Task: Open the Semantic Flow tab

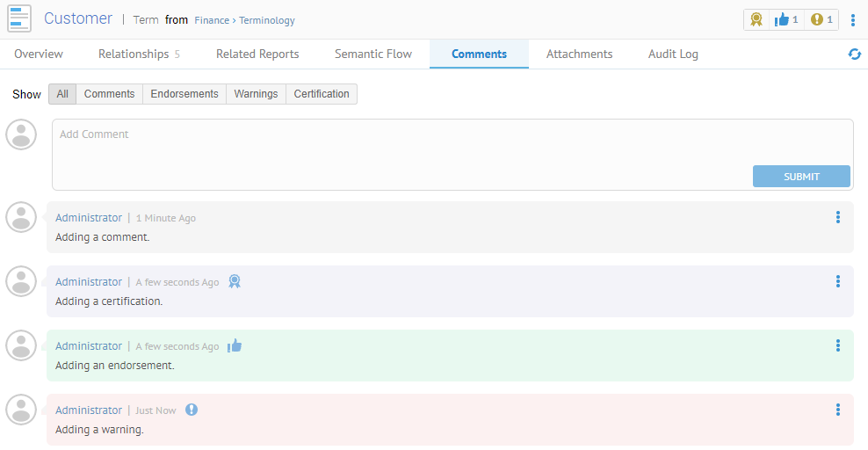Action: pos(373,54)
